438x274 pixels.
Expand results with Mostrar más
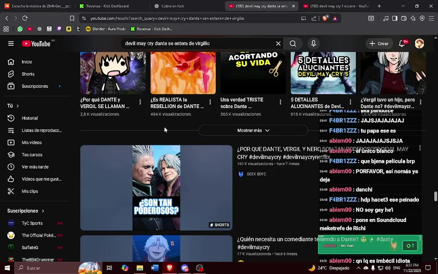[x=253, y=130]
